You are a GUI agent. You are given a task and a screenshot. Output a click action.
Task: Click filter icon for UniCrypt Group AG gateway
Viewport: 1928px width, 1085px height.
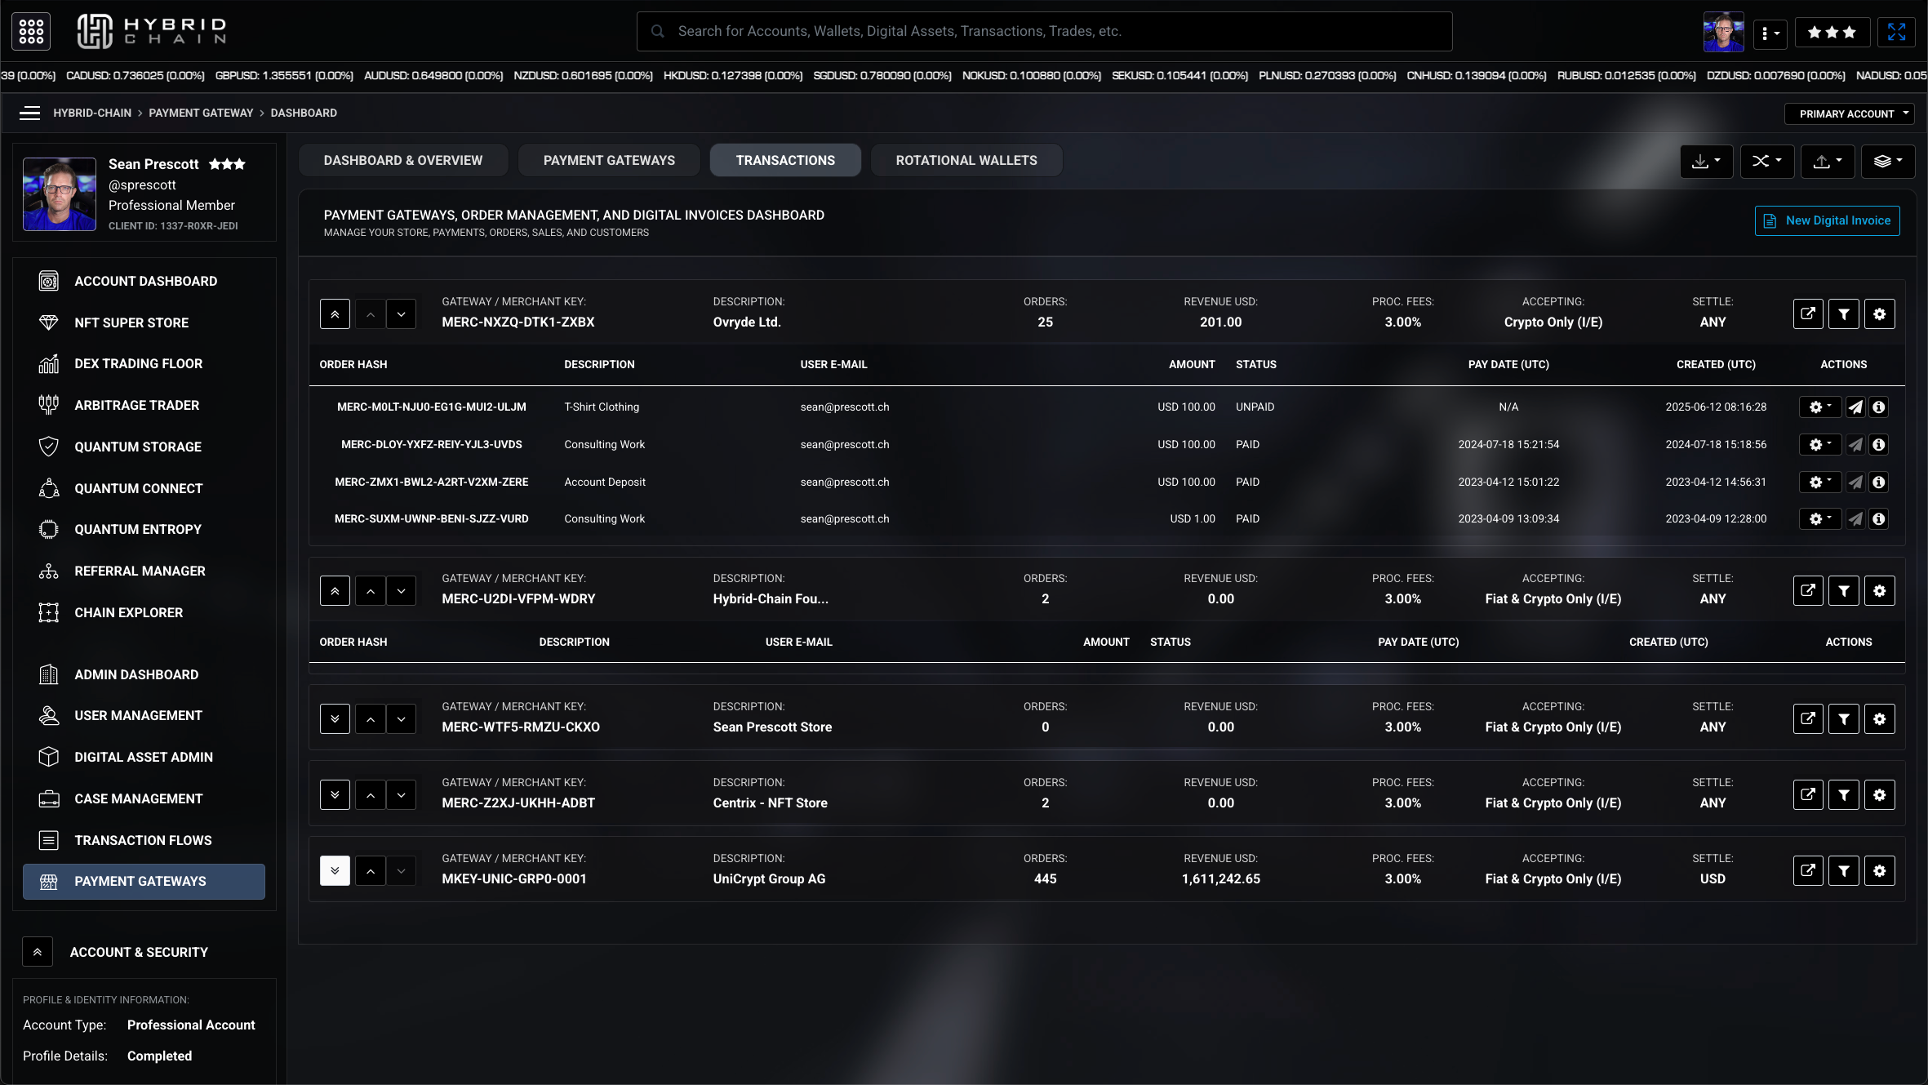1843,871
